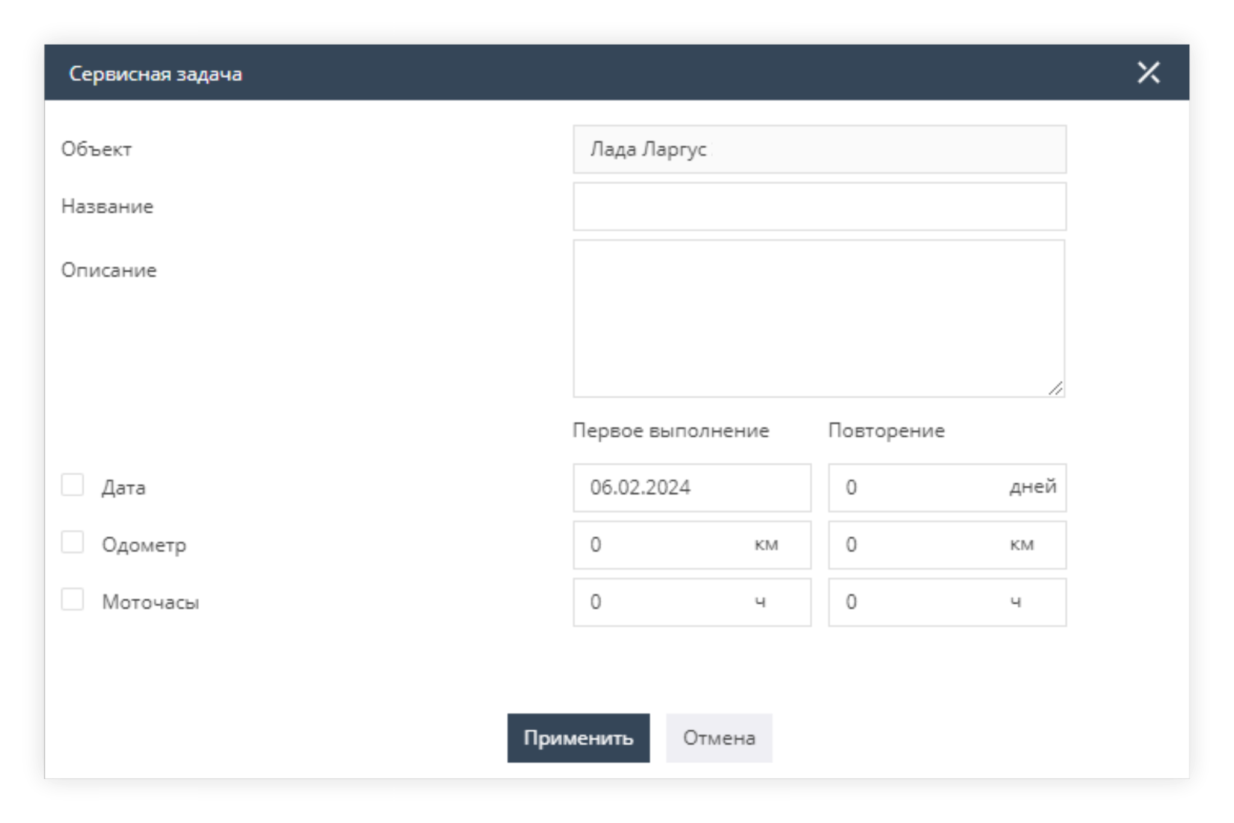The width and height of the screenshot is (1234, 823).
Task: Open the date field 06.02.2024
Action: 692,487
